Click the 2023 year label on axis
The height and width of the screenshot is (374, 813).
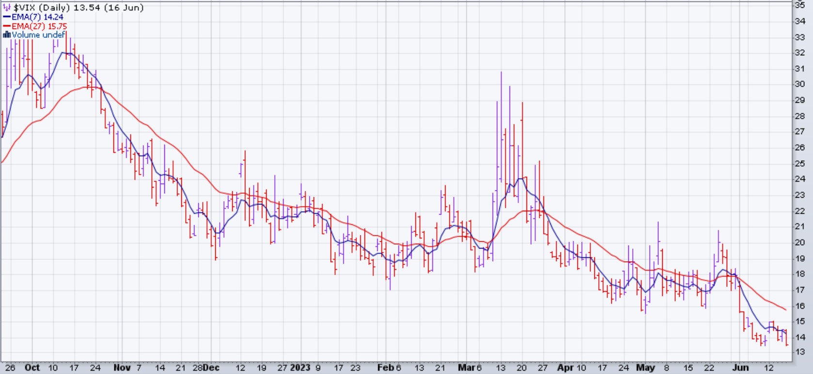[300, 368]
